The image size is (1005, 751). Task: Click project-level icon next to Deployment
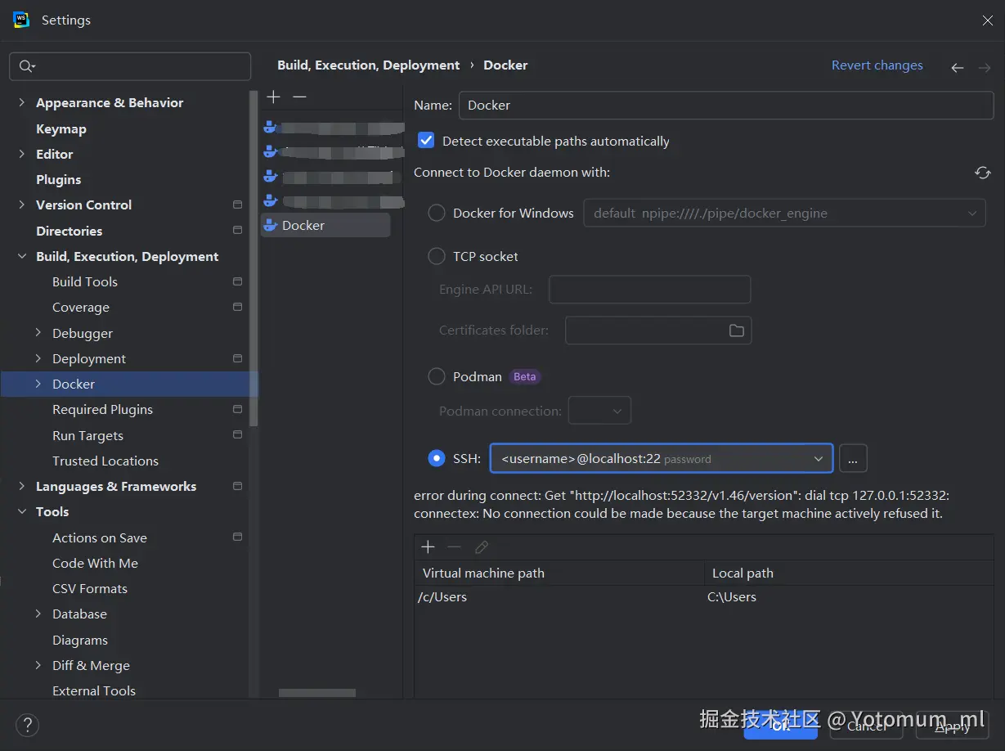(237, 358)
